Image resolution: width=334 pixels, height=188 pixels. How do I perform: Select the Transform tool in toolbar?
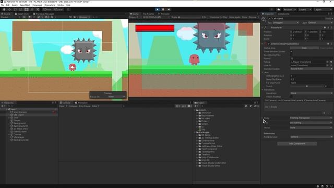[32, 9]
